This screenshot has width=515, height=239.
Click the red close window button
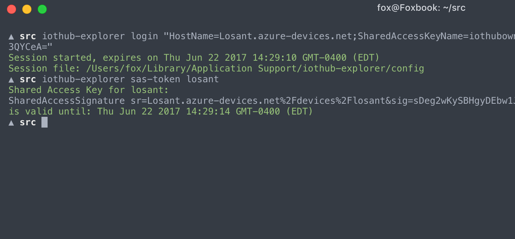pos(12,9)
